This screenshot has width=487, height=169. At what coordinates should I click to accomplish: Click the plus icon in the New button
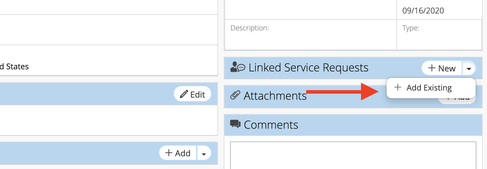pyautogui.click(x=432, y=68)
